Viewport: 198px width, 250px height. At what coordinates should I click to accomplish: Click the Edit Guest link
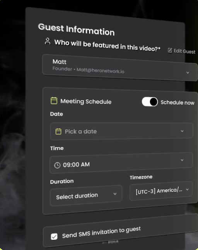click(x=182, y=51)
